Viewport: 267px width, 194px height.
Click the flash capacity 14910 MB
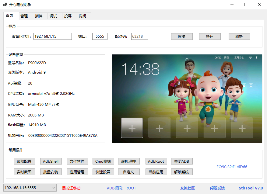click(x=37, y=125)
